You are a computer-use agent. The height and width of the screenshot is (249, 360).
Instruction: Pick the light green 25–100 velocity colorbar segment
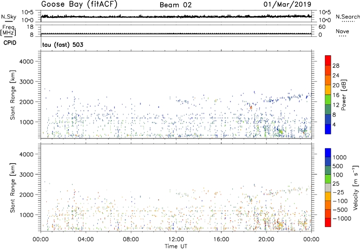[x=328, y=179]
